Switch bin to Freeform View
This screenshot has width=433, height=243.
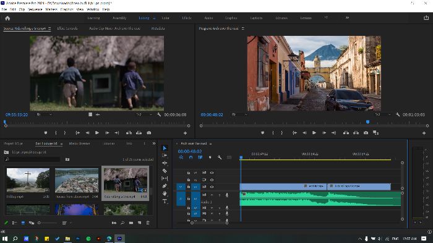tap(32, 223)
